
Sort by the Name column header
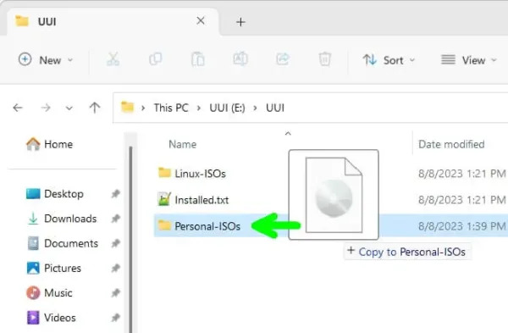pos(182,144)
